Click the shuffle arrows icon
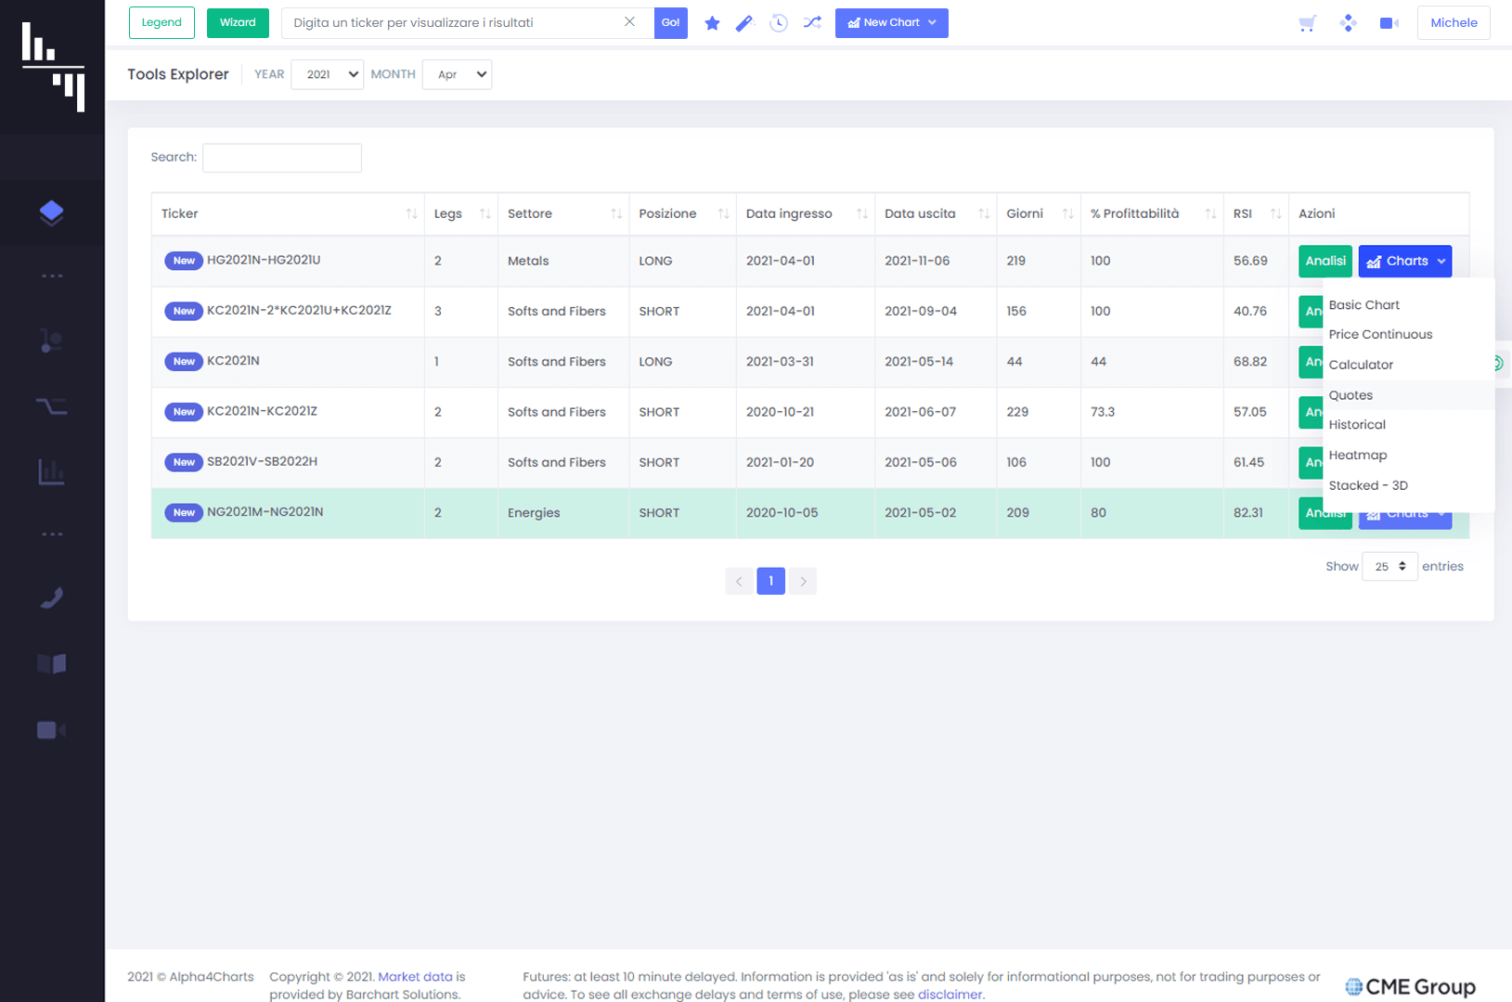 pos(812,23)
